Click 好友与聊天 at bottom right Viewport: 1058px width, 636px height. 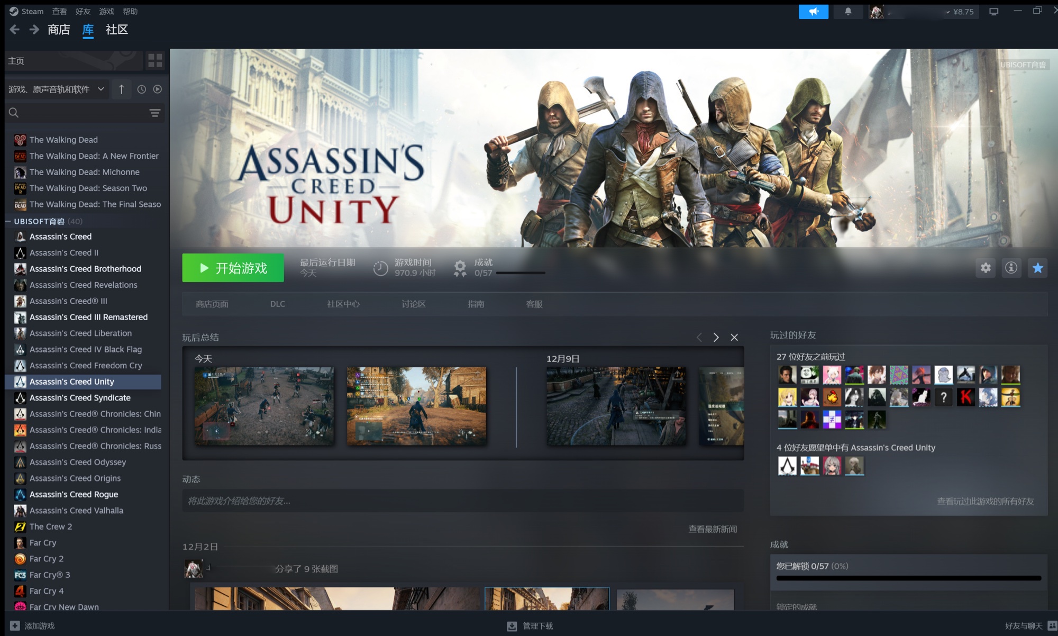coord(1024,626)
